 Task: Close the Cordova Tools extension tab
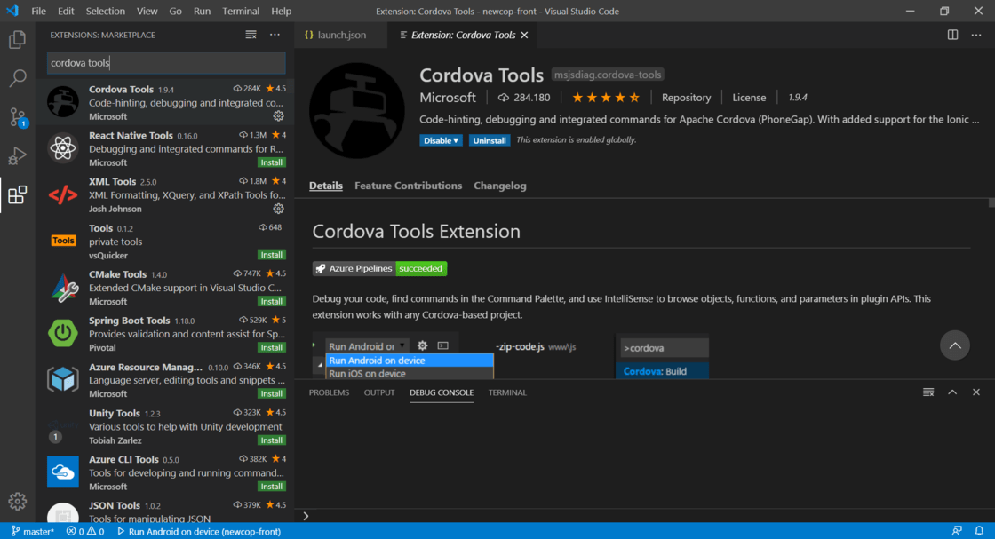click(x=524, y=35)
